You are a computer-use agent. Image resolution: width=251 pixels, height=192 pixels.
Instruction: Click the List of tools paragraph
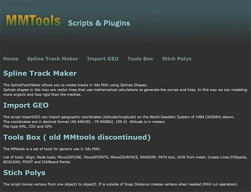tap(125, 159)
